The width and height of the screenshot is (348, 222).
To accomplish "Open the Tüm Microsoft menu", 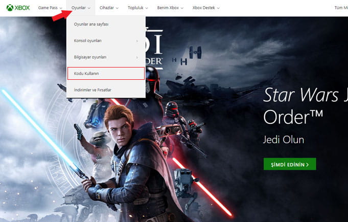I will 340,8.
